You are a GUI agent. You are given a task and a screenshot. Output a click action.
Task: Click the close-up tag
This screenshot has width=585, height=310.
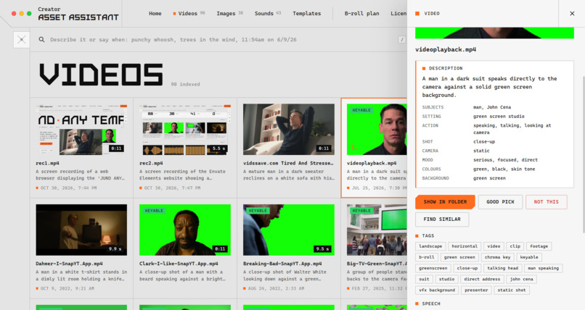pyautogui.click(x=467, y=268)
